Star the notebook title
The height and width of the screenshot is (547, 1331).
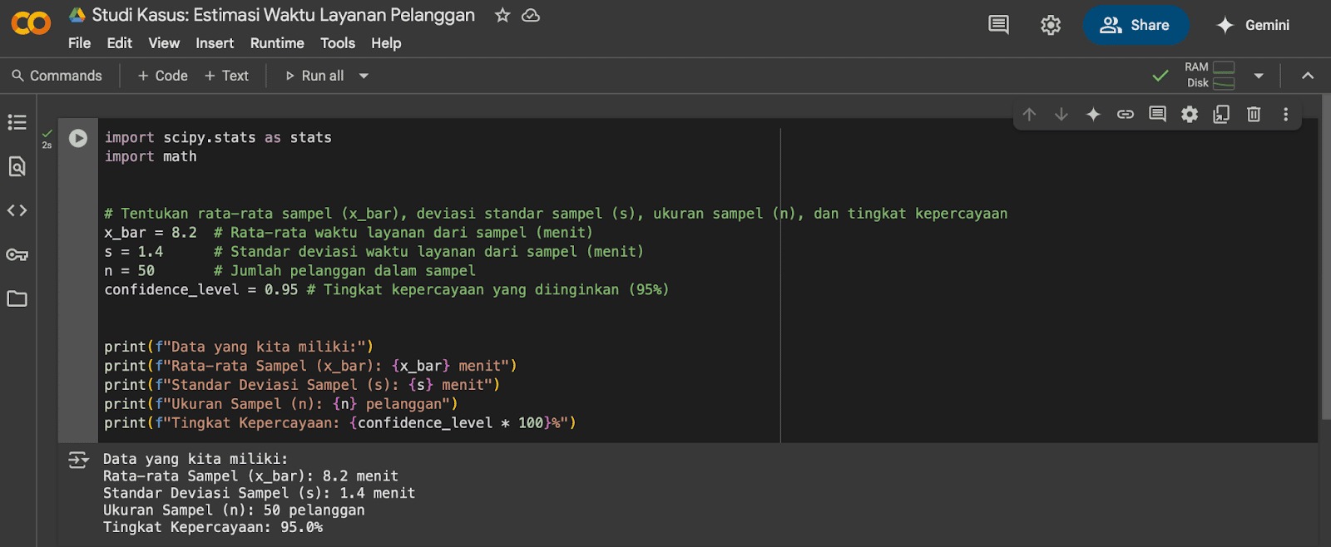(502, 15)
